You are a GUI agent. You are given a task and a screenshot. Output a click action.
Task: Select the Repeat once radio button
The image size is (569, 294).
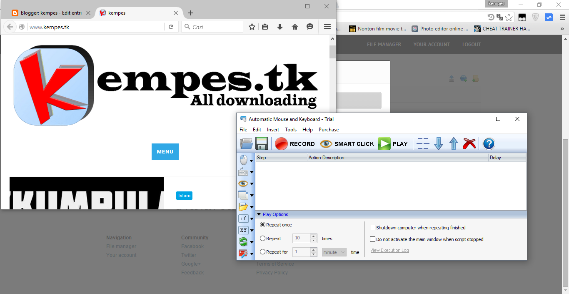tap(262, 225)
